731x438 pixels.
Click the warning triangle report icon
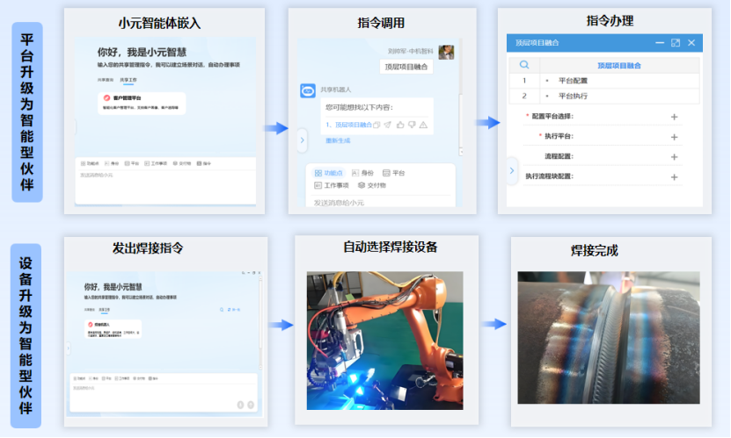point(423,126)
